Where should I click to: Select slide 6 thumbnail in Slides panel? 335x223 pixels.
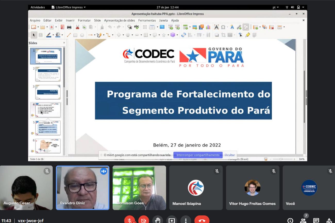click(x=48, y=146)
